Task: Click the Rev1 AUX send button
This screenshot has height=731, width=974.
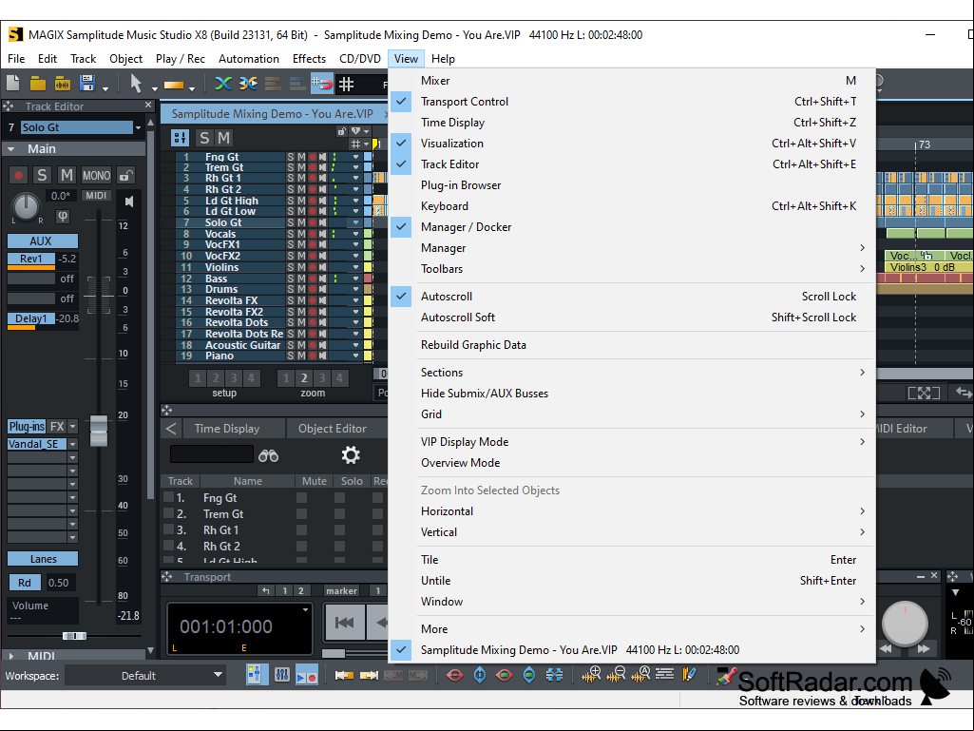Action: pyautogui.click(x=31, y=260)
